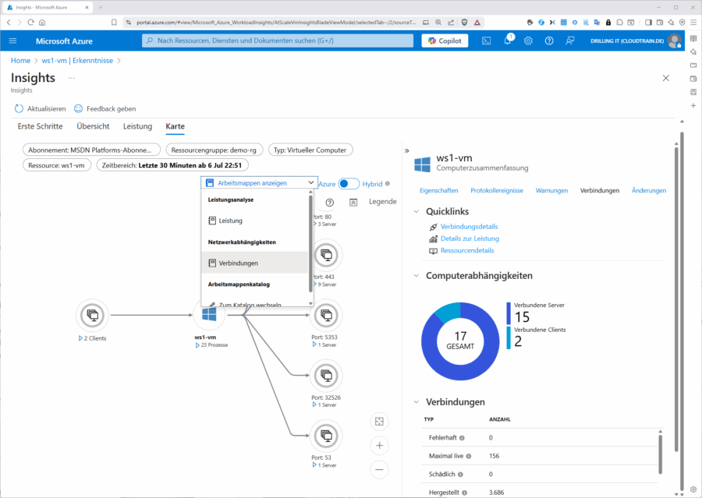Image resolution: width=702 pixels, height=498 pixels.
Task: Collapse the Arbeitsmappen anzeigen dropdown
Action: tap(259, 183)
